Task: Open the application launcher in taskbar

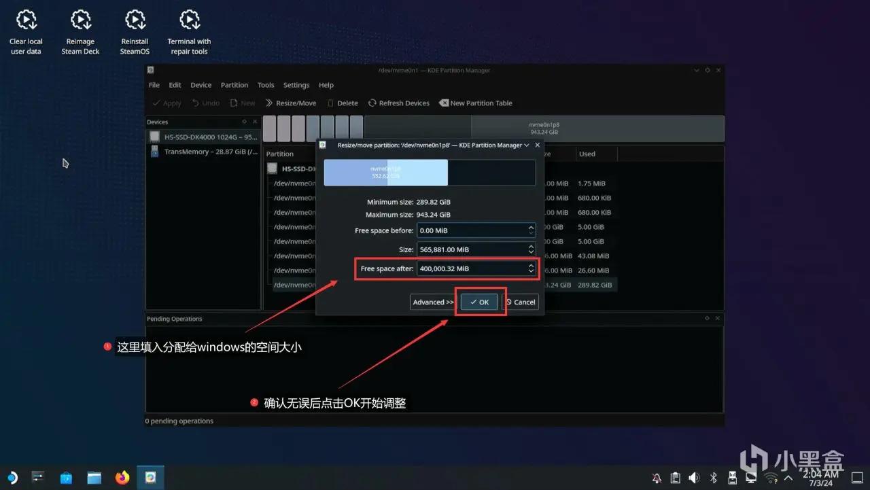Action: [12, 478]
